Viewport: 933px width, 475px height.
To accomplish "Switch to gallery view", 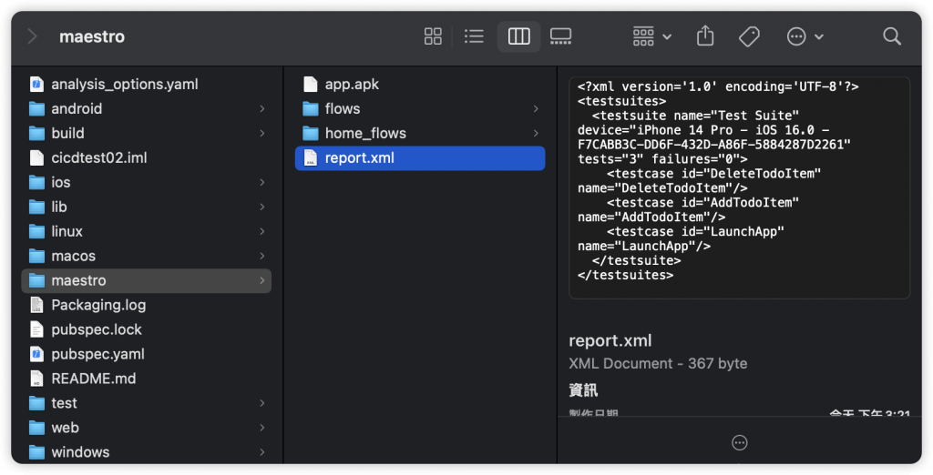I will 560,36.
